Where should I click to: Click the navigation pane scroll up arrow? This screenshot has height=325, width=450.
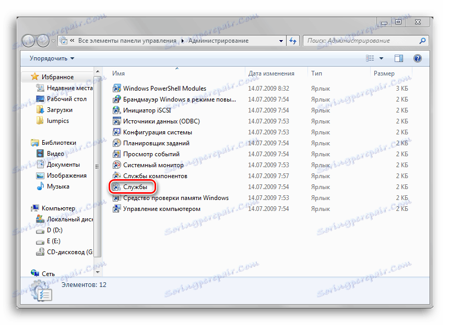click(x=98, y=71)
